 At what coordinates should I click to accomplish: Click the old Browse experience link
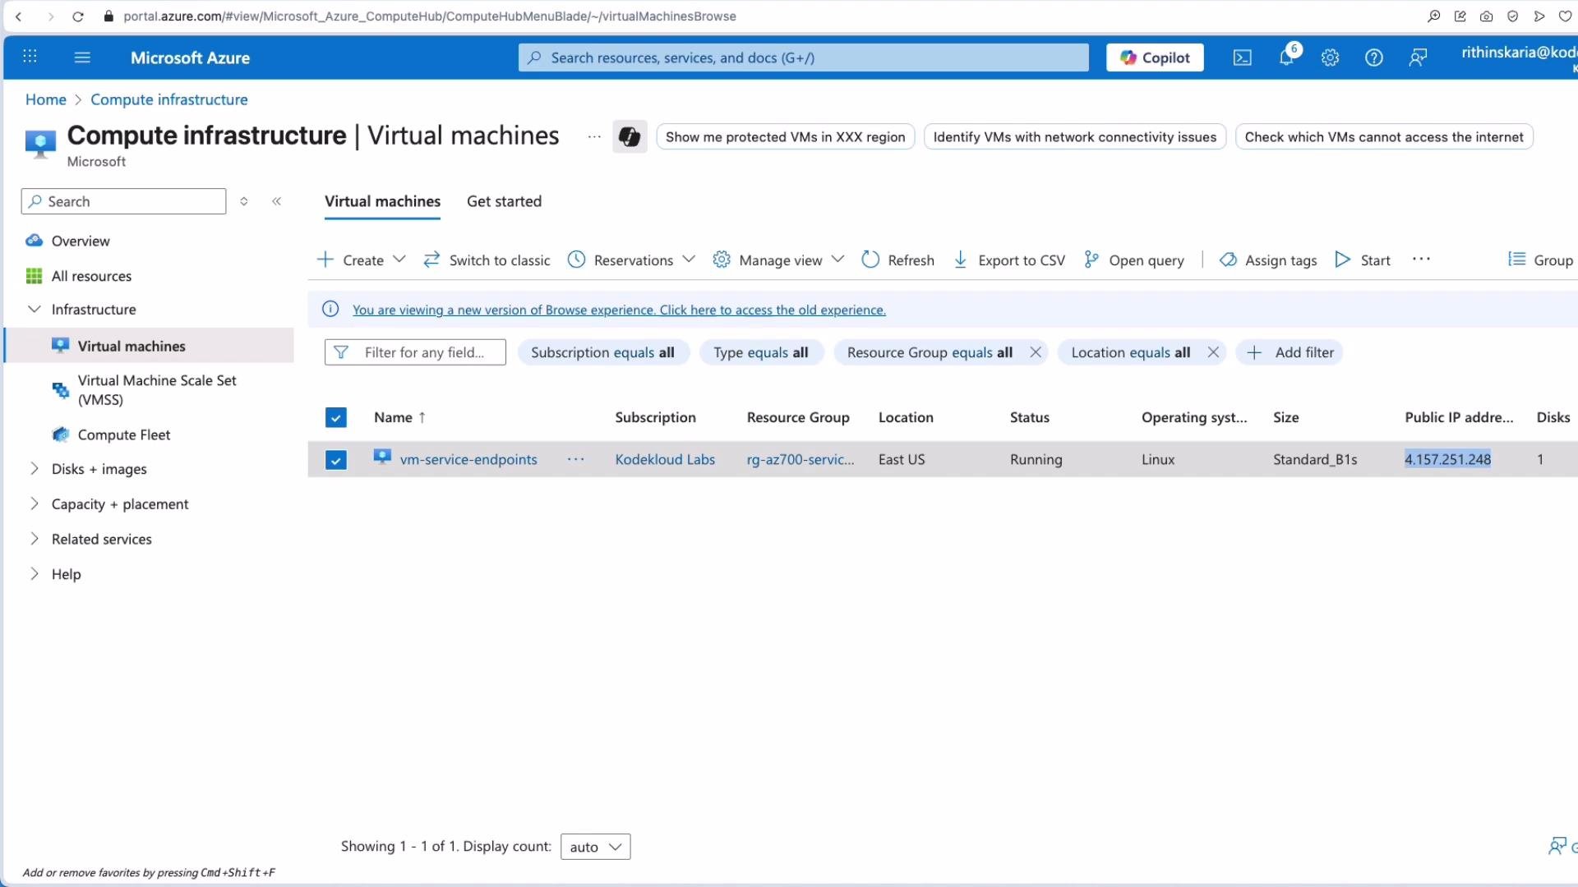619,310
